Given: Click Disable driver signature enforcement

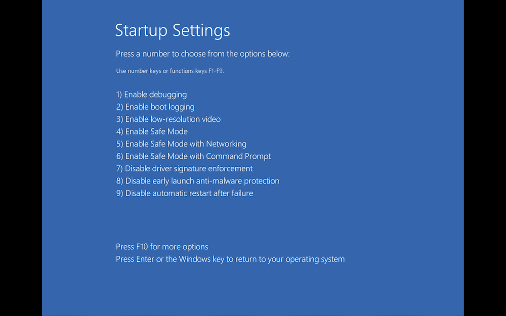Looking at the screenshot, I should pos(184,168).
